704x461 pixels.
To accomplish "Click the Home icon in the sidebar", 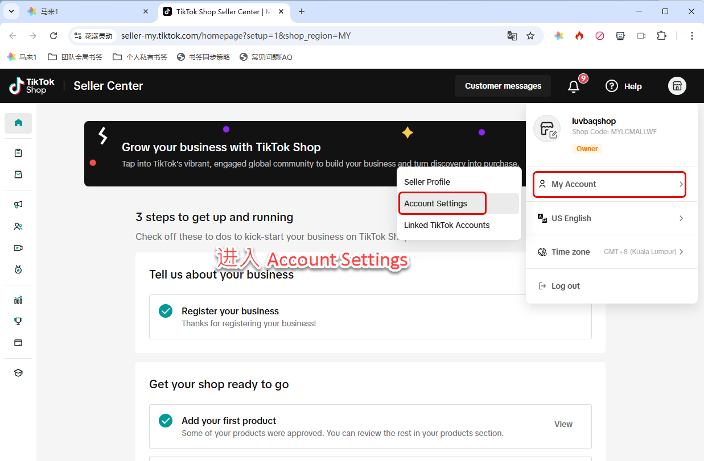I will tap(18, 123).
